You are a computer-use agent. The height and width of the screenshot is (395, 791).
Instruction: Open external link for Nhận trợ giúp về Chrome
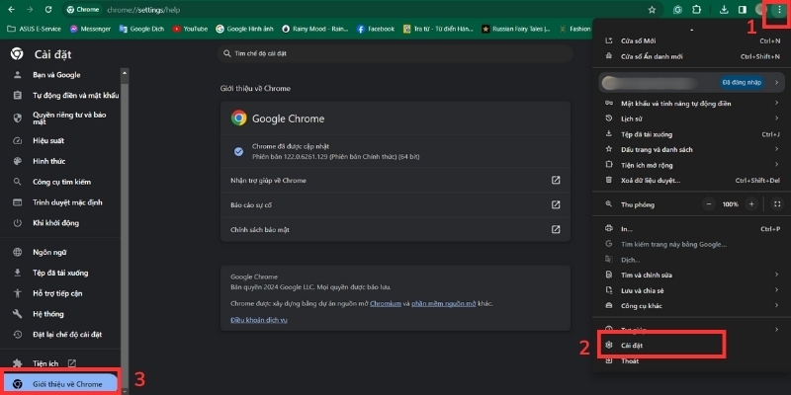[x=556, y=180]
